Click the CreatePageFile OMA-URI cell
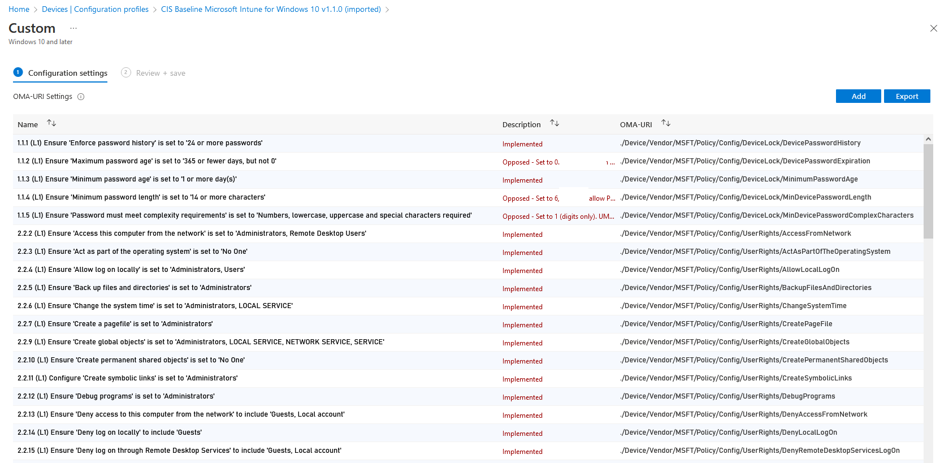 pos(726,324)
